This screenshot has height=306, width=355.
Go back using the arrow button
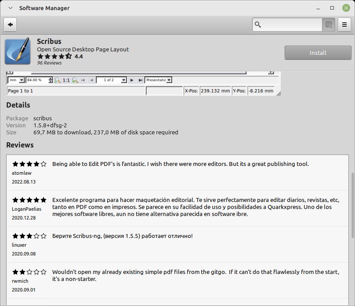(10, 25)
